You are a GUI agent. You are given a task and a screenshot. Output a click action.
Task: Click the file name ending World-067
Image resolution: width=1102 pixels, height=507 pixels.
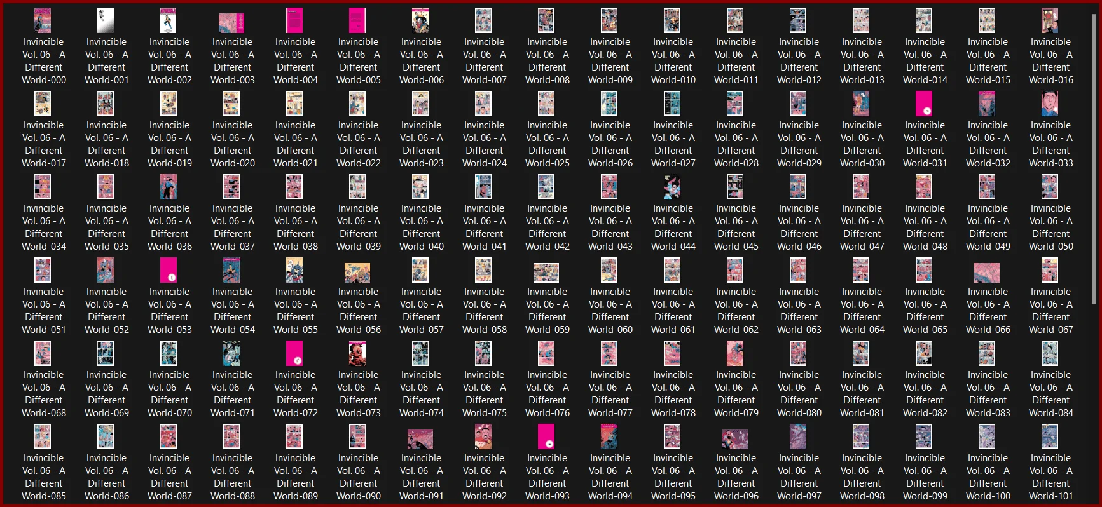point(1051,311)
